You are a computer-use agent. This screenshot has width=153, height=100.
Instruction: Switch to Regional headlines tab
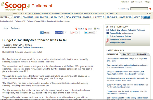[142, 54]
